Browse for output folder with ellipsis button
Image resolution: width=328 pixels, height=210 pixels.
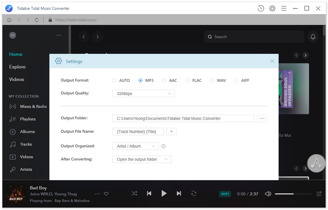(262, 118)
